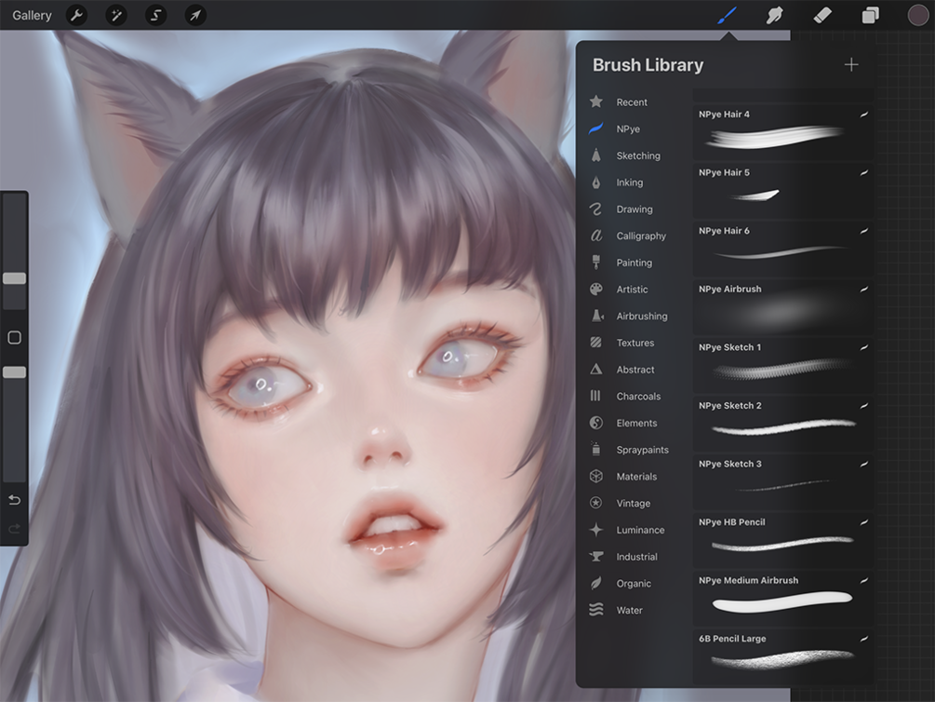Click the stroke icon on NPye Airbrush

[x=863, y=289]
